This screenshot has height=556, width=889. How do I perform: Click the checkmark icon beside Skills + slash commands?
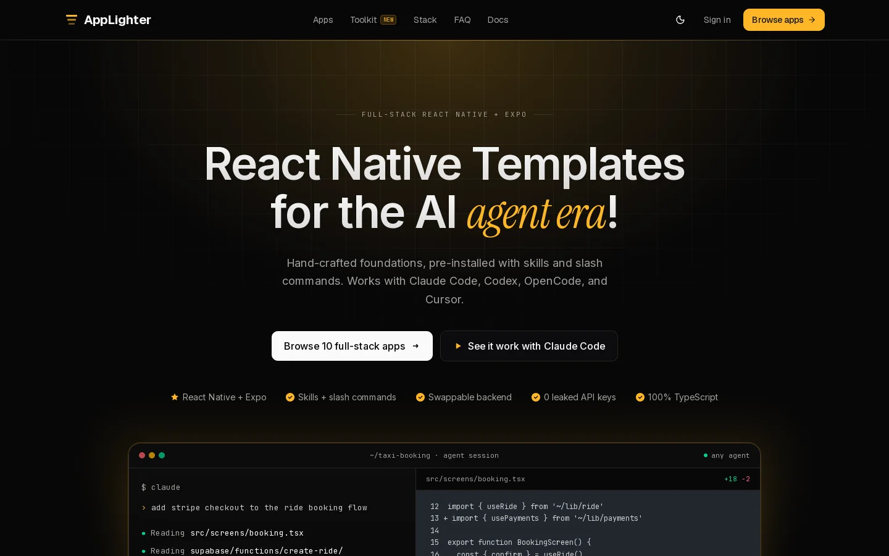(290, 397)
